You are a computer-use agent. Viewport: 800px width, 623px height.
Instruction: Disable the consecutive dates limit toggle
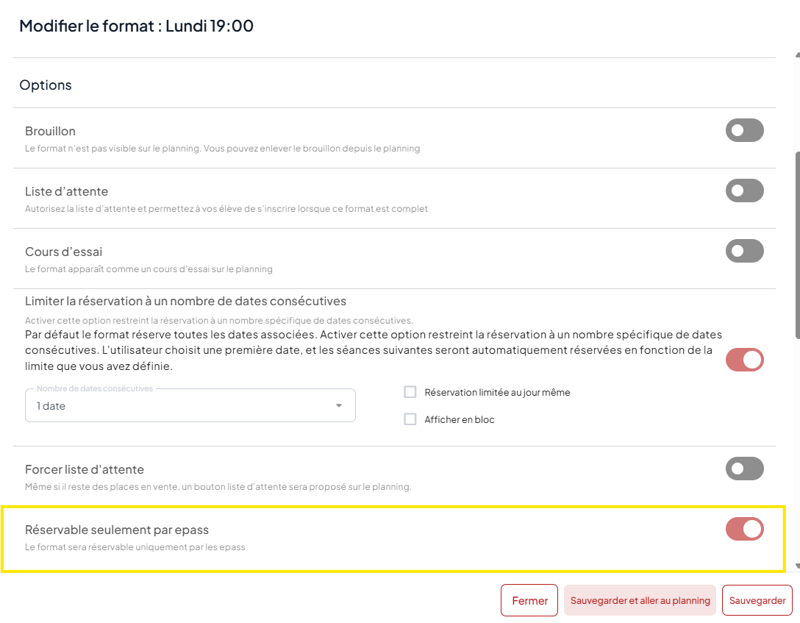click(744, 360)
